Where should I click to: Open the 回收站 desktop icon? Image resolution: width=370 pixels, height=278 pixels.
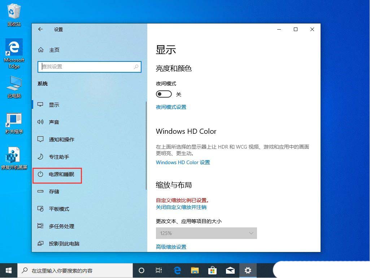tap(14, 15)
